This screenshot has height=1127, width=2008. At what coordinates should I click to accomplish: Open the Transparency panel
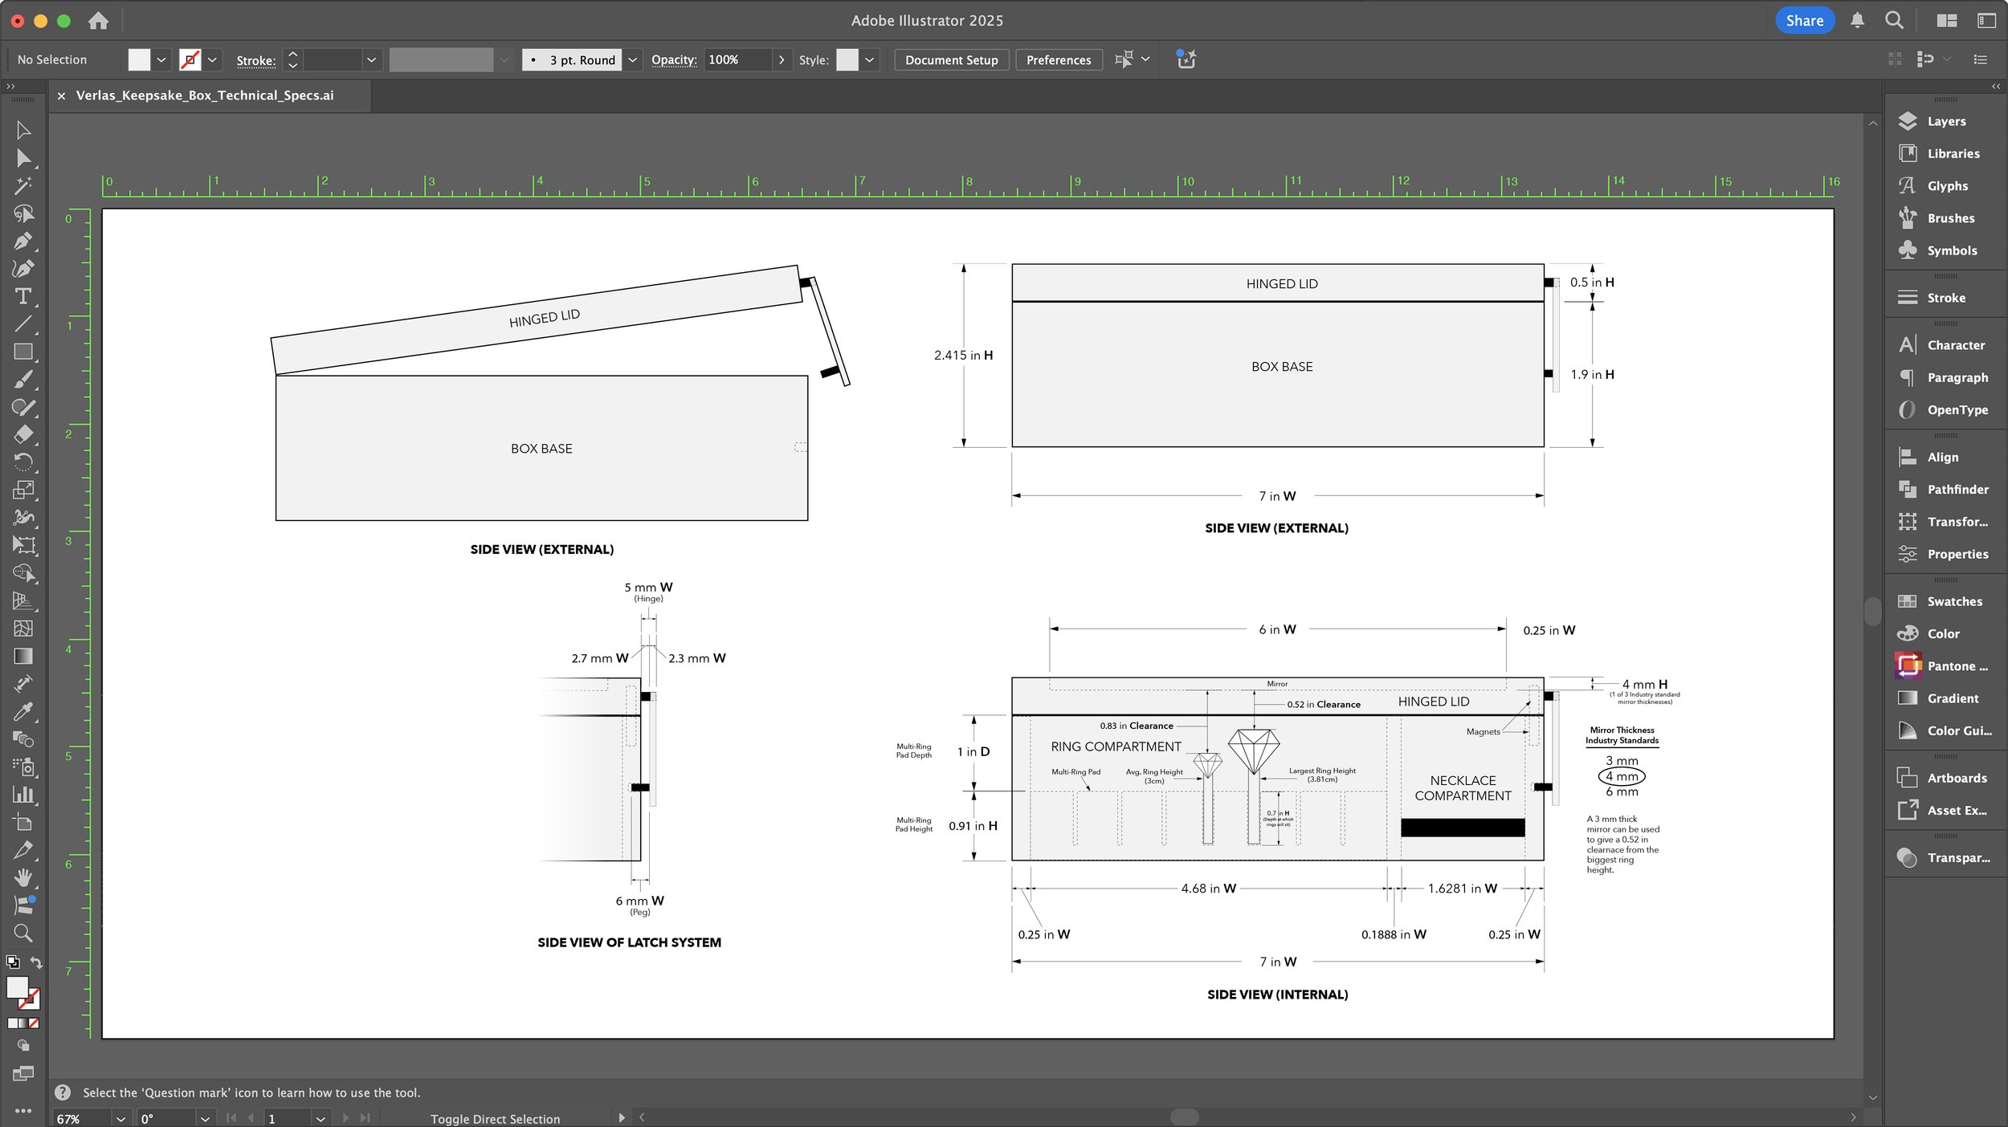coord(1945,857)
